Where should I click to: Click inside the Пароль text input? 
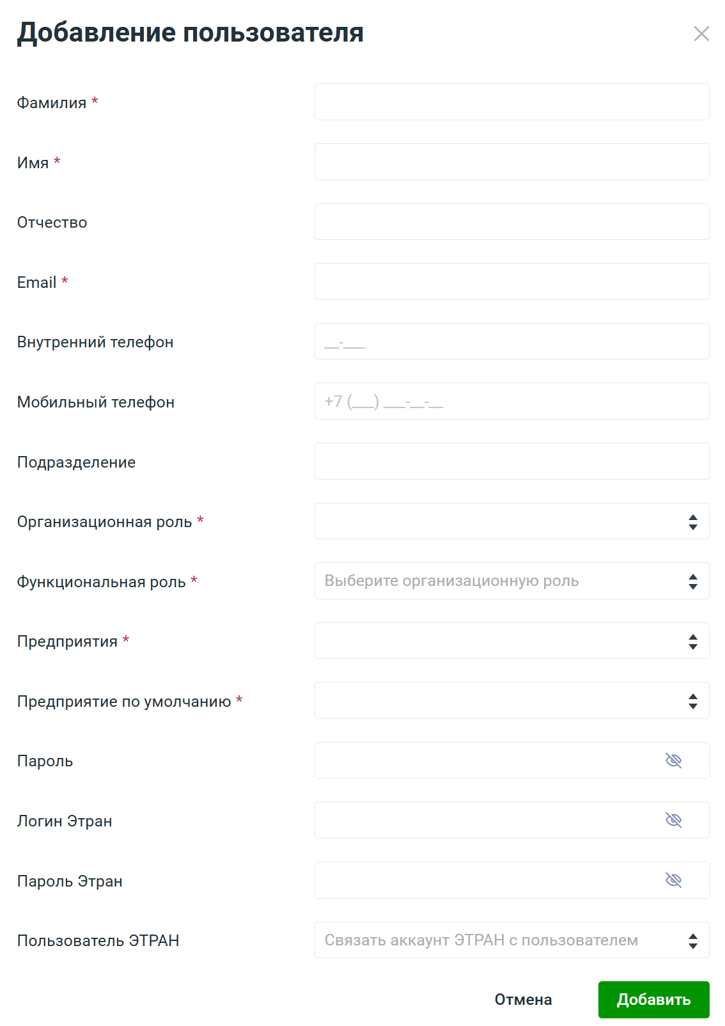pos(486,761)
